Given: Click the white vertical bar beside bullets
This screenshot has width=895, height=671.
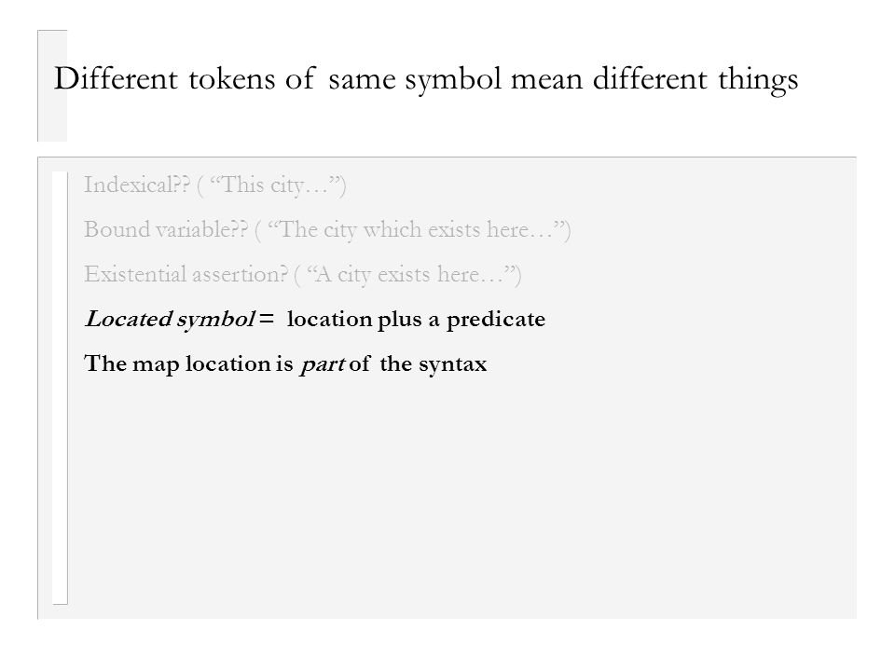Looking at the screenshot, I should (x=60, y=388).
